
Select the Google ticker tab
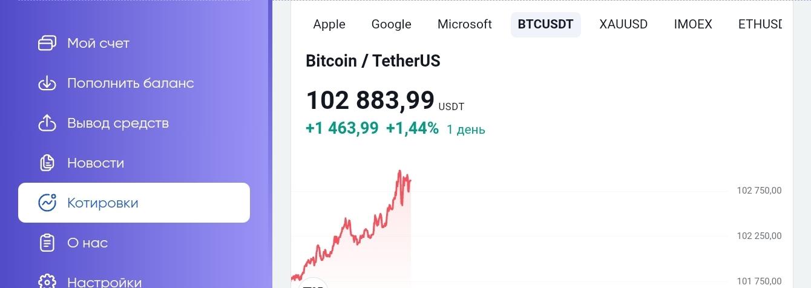click(391, 25)
